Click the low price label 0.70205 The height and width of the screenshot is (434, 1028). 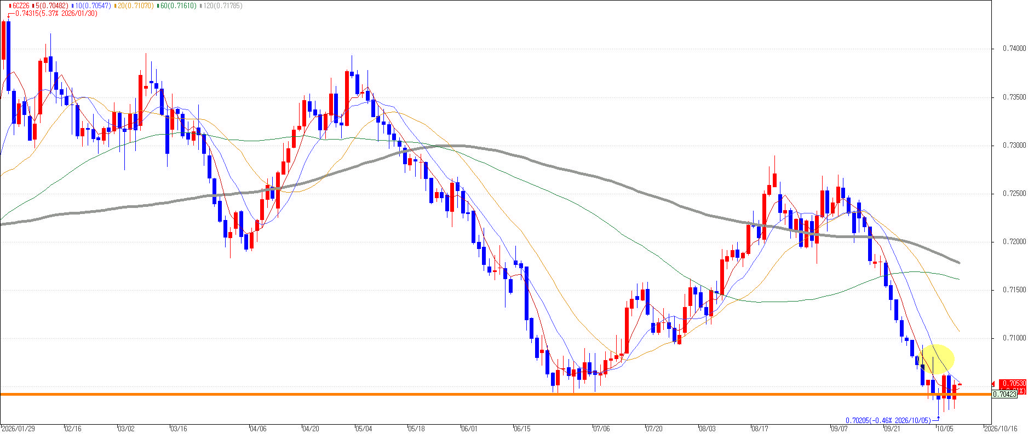click(x=888, y=420)
